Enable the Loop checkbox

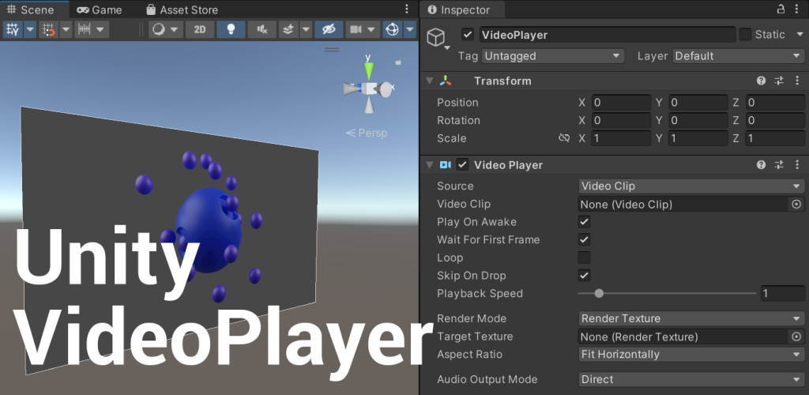click(x=584, y=258)
